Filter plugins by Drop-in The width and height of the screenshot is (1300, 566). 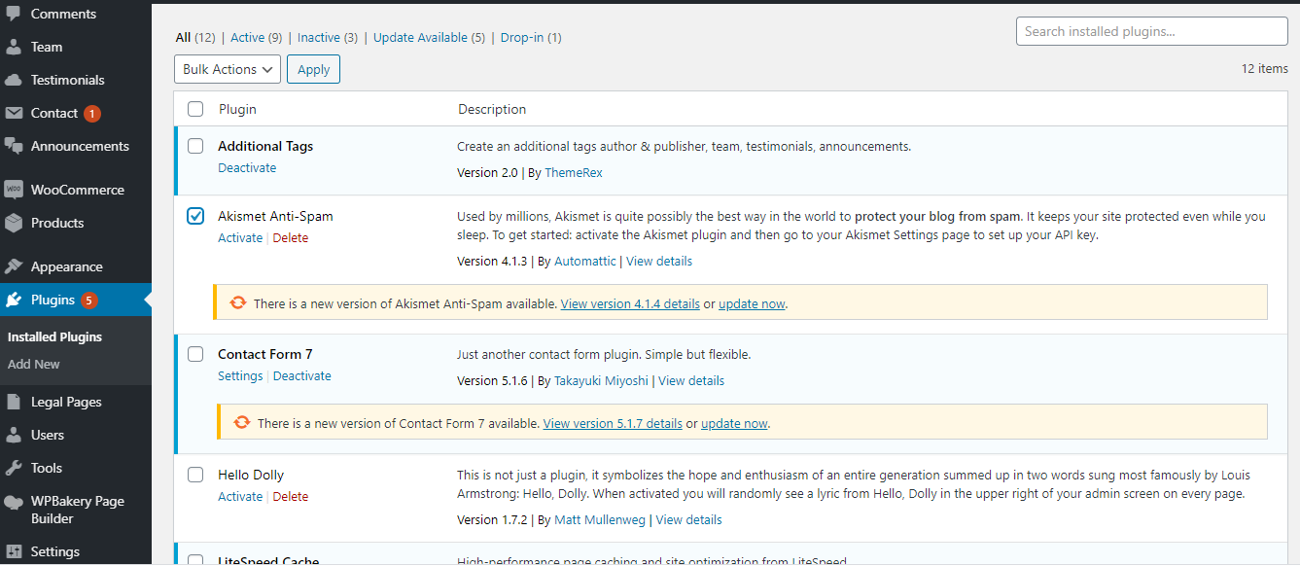pos(522,37)
